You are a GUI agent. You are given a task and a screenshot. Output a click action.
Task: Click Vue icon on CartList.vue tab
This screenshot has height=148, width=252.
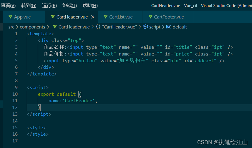click(106, 16)
